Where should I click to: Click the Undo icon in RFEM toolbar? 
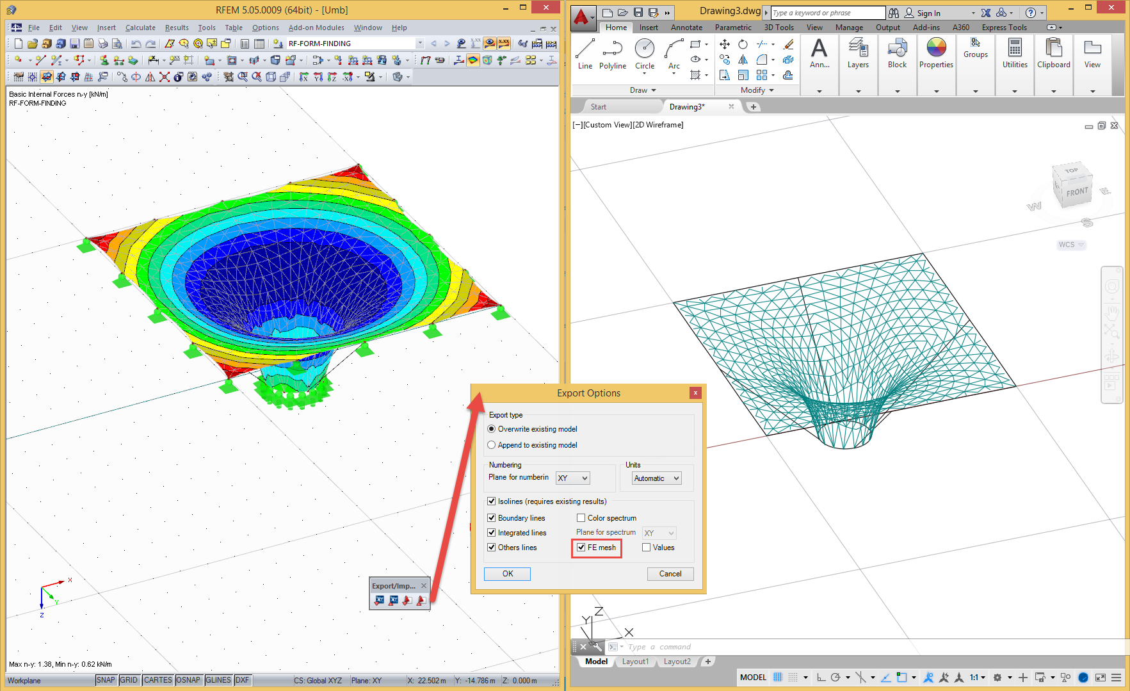point(136,43)
